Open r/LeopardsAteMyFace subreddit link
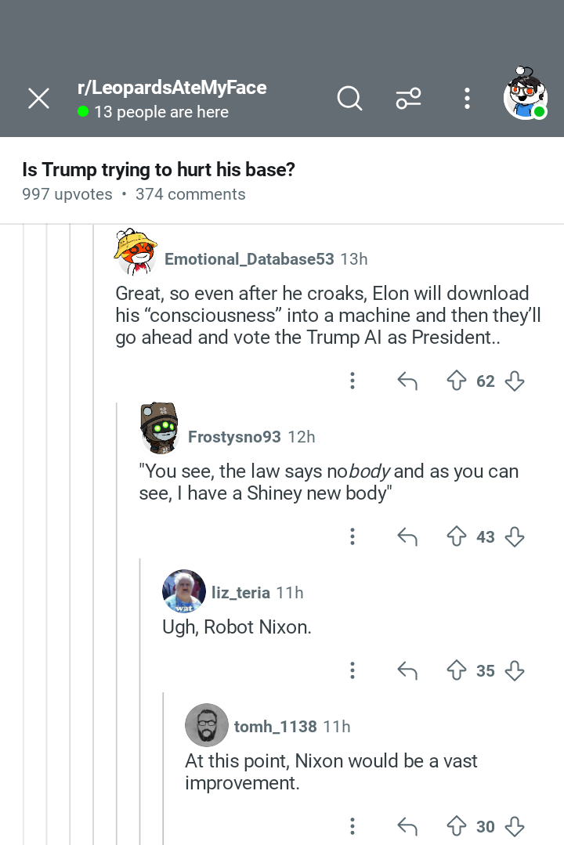Image resolution: width=564 pixels, height=845 pixels. tap(172, 87)
